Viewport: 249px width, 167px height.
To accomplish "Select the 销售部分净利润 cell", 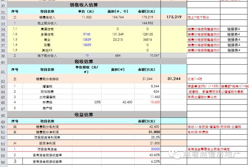I will pos(47,132).
